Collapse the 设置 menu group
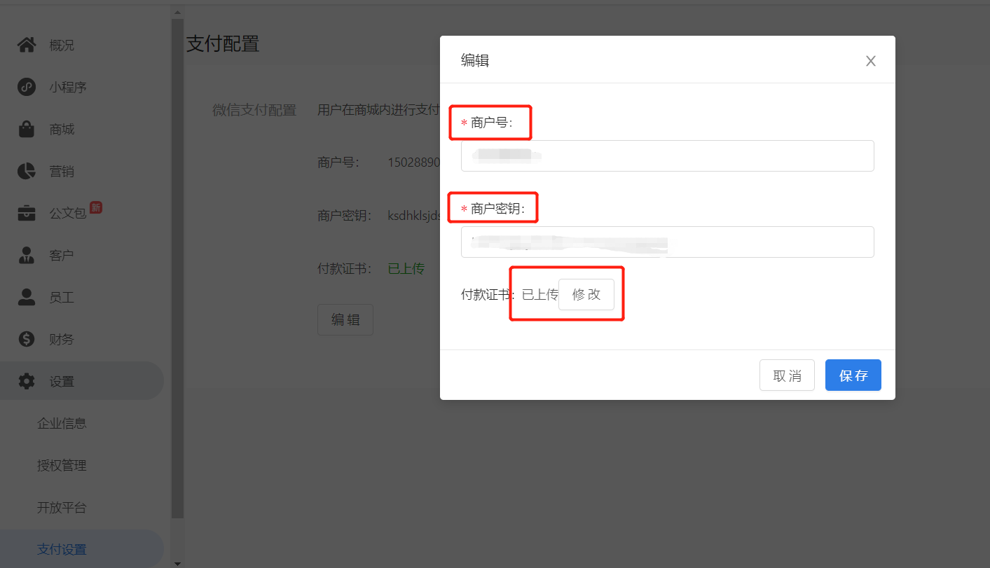990x568 pixels. pyautogui.click(x=82, y=381)
